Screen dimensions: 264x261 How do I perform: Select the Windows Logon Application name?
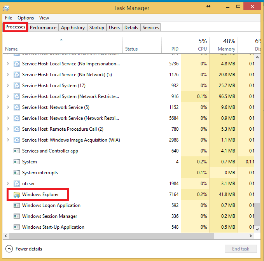pyautogui.click(x=51, y=205)
